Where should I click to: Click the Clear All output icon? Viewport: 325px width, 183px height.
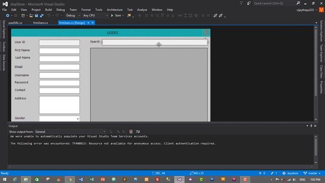tap(131, 132)
